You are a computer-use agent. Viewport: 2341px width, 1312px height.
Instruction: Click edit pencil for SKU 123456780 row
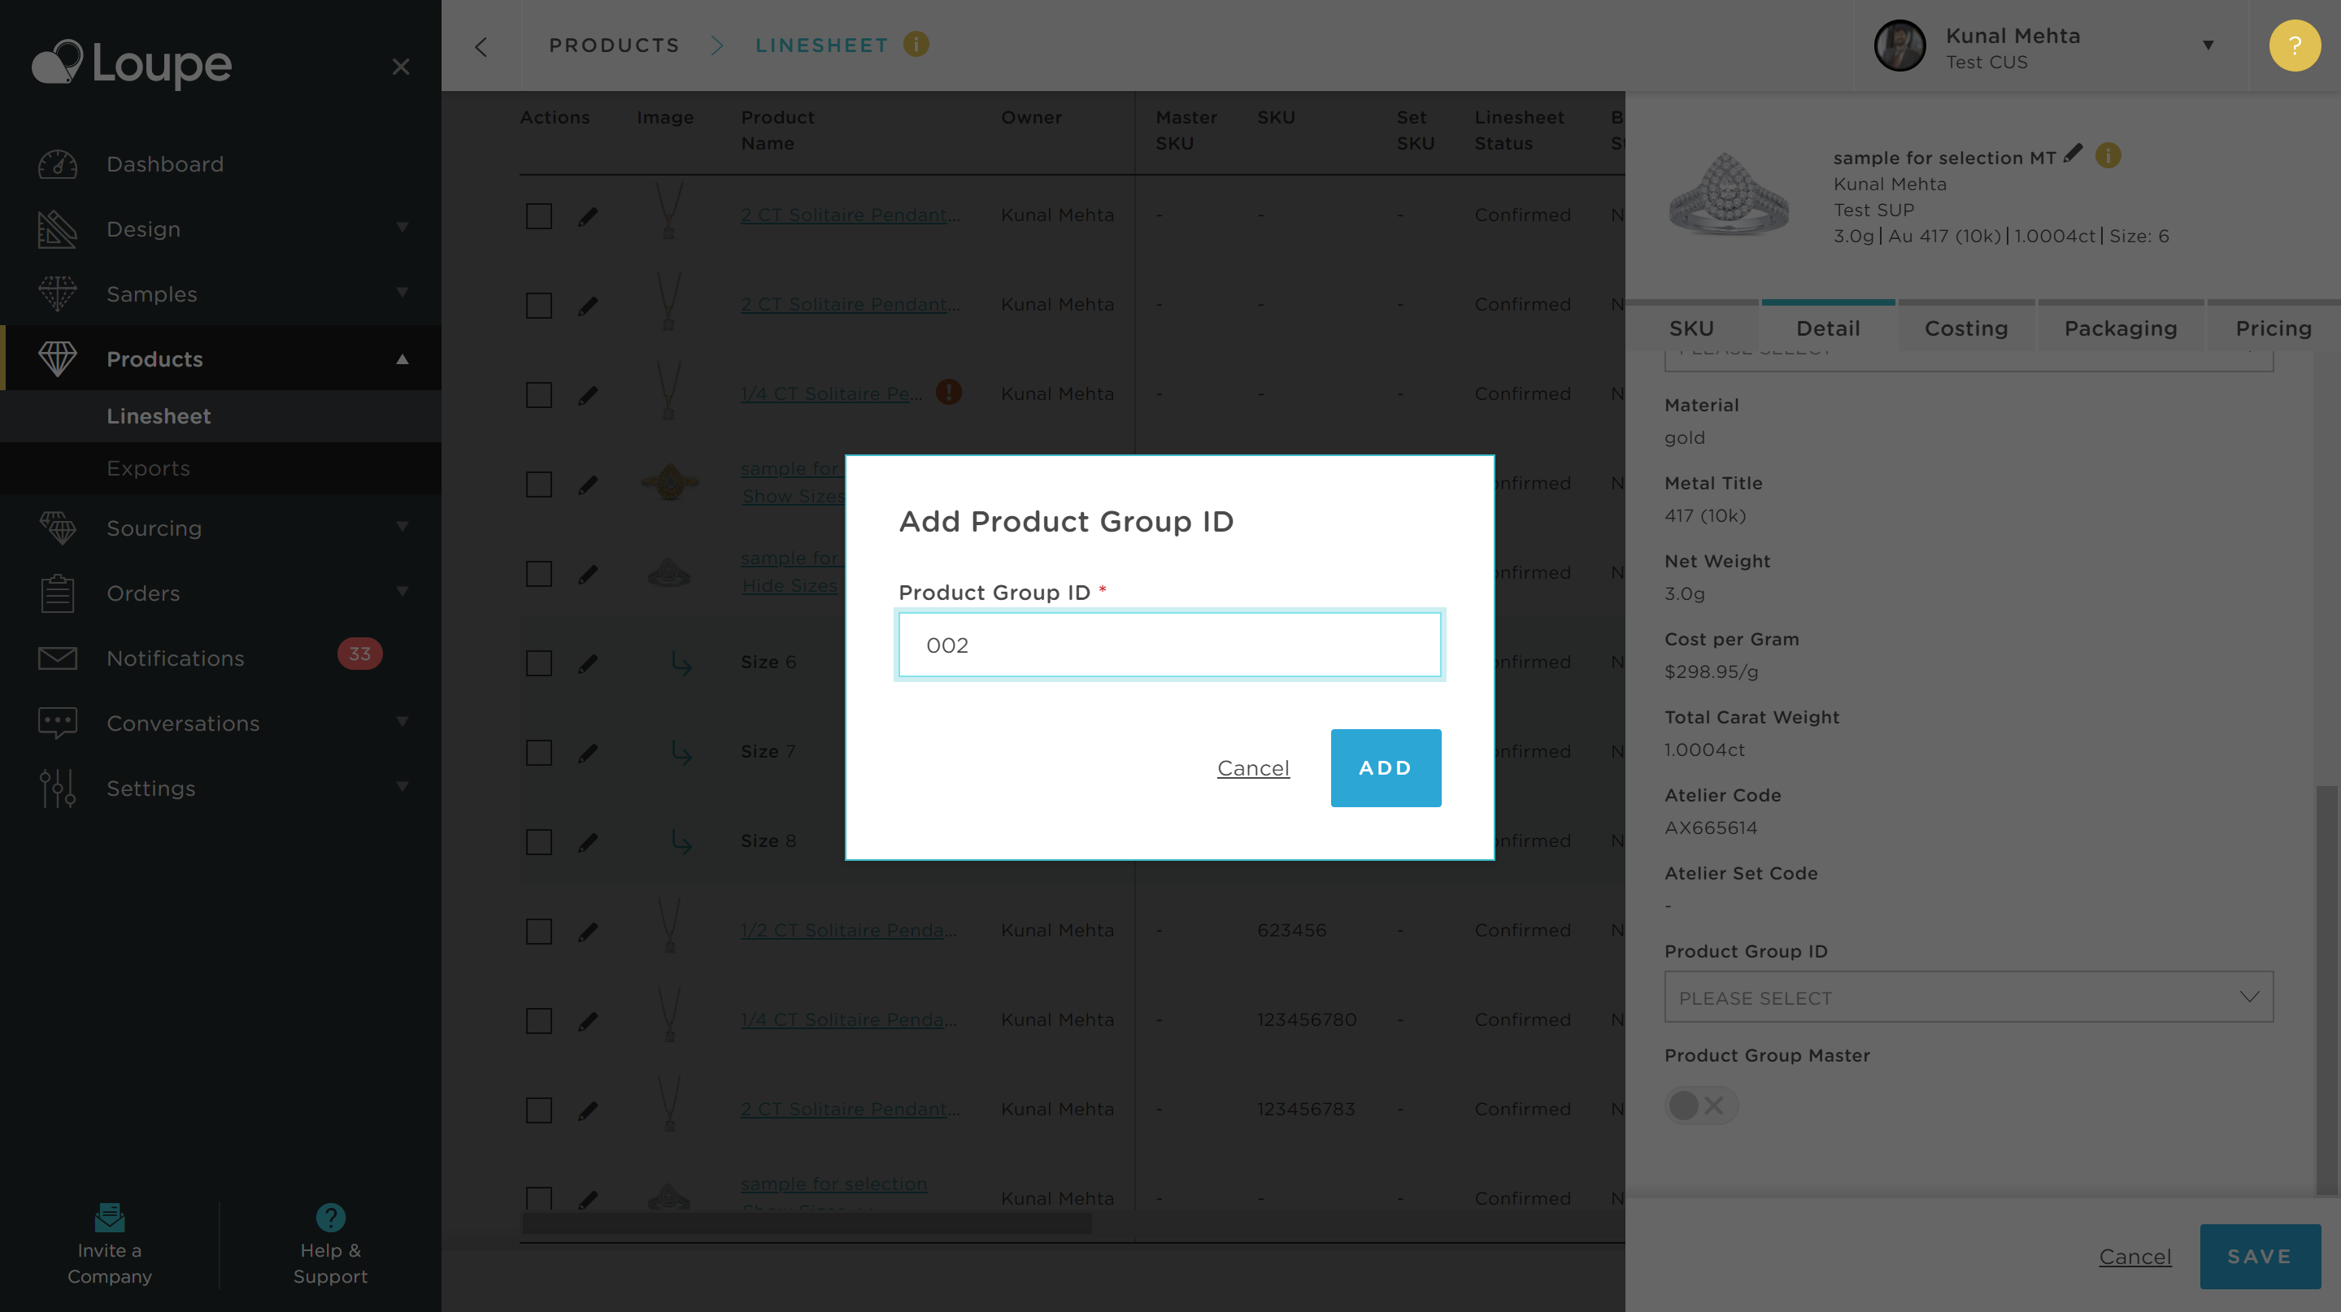click(x=588, y=1021)
